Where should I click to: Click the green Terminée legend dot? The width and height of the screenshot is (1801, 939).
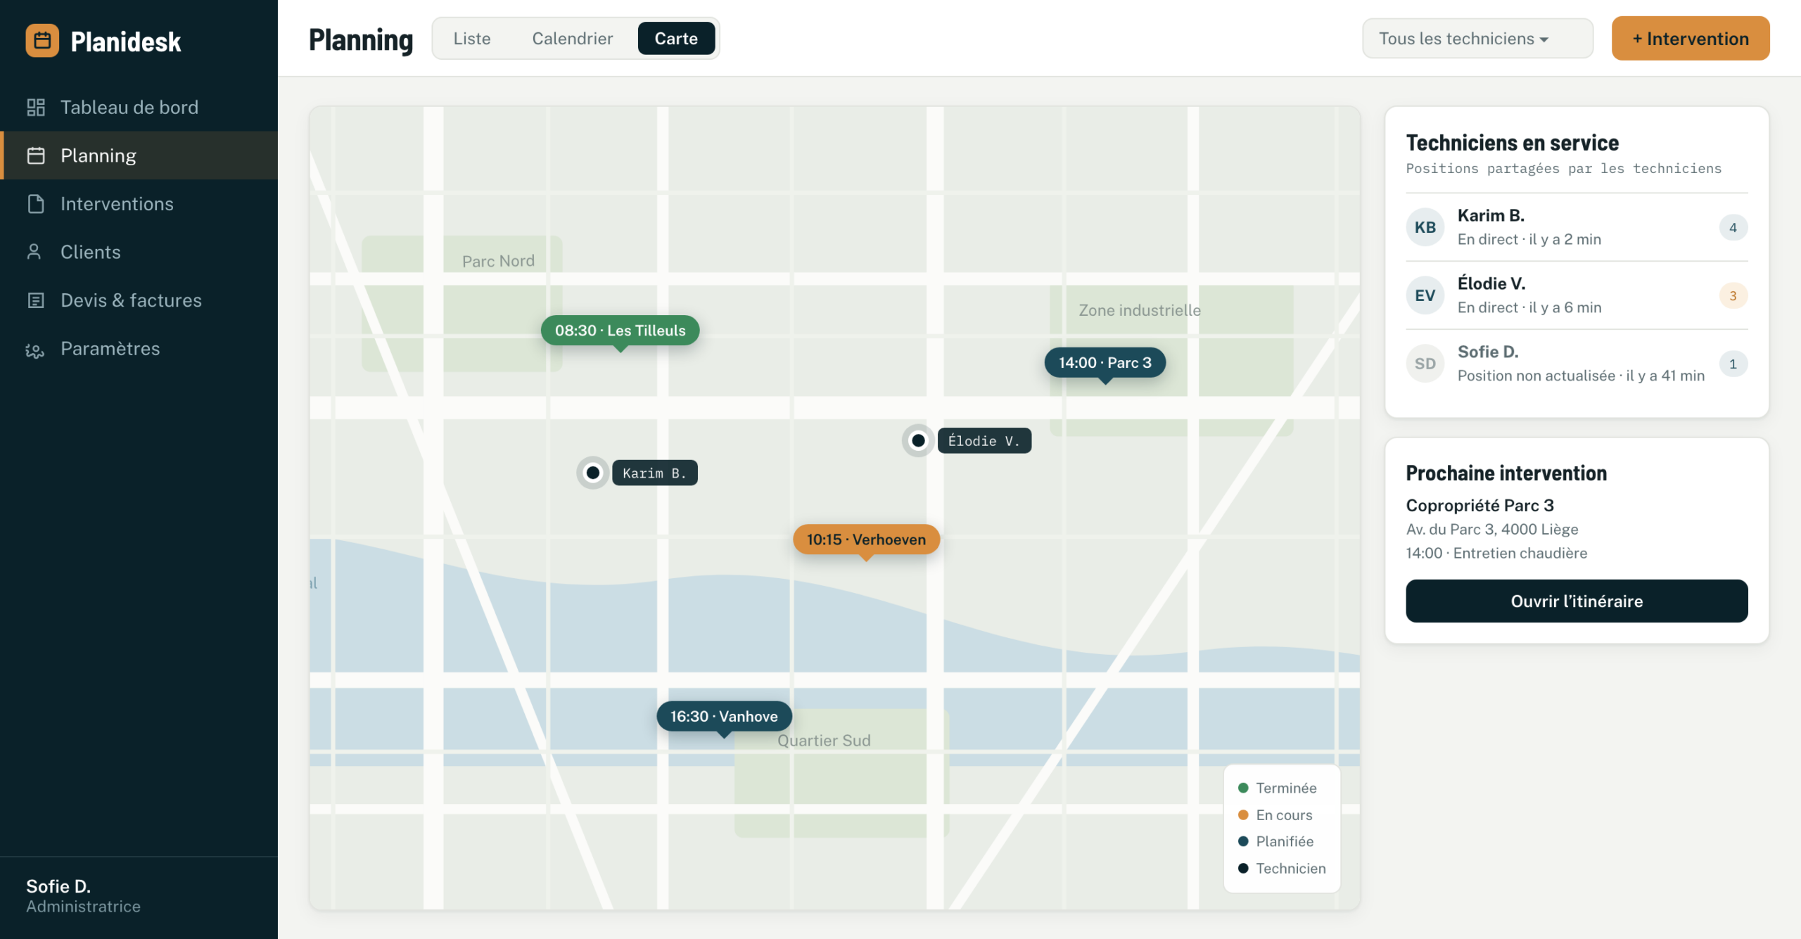(x=1243, y=788)
